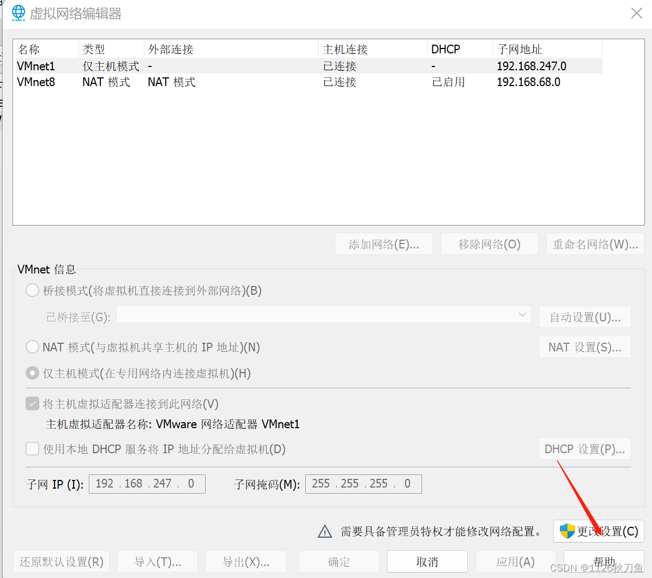Click the 子网掩码 input field

pyautogui.click(x=364, y=484)
